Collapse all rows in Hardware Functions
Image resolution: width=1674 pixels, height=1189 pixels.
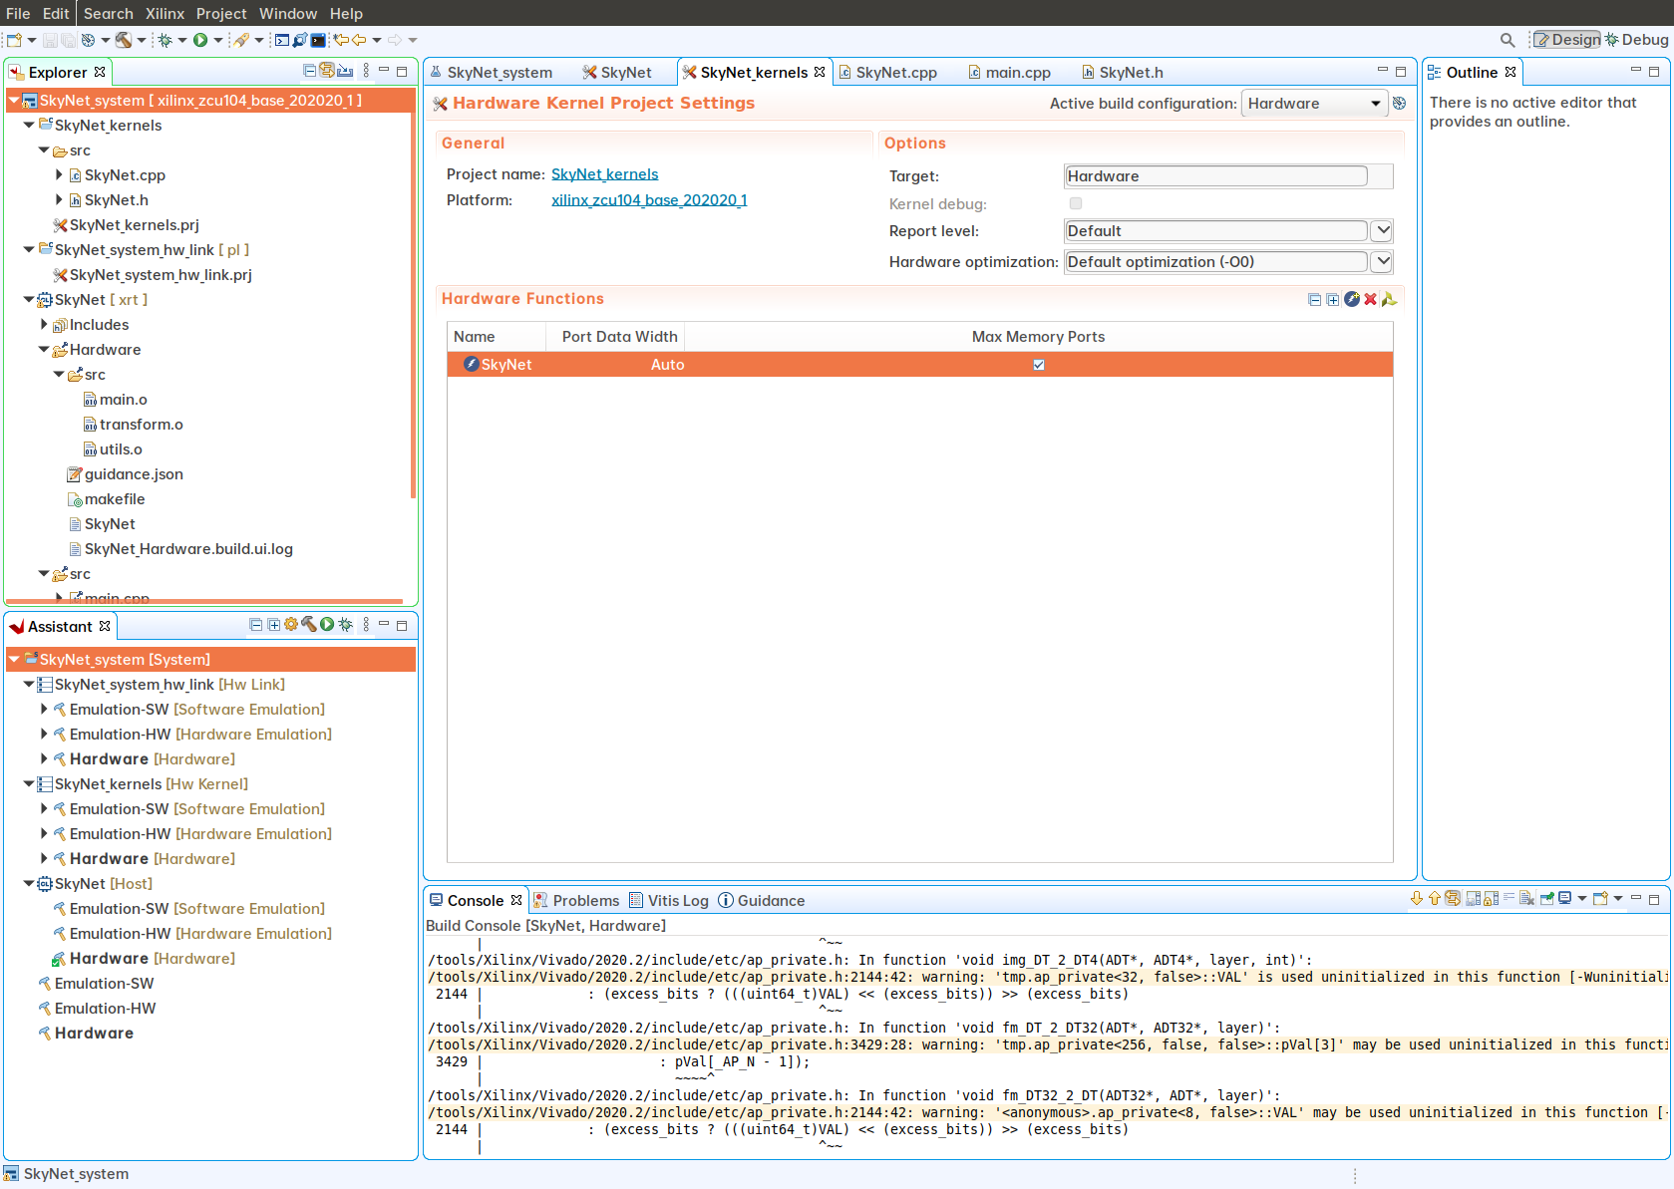tap(1315, 299)
